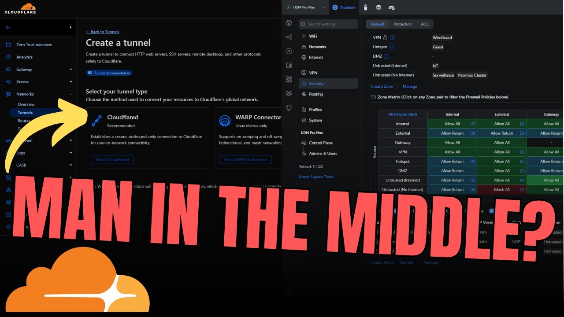Open Overview under Networks in Cloudflare
This screenshot has height=317, width=564.
tap(26, 105)
